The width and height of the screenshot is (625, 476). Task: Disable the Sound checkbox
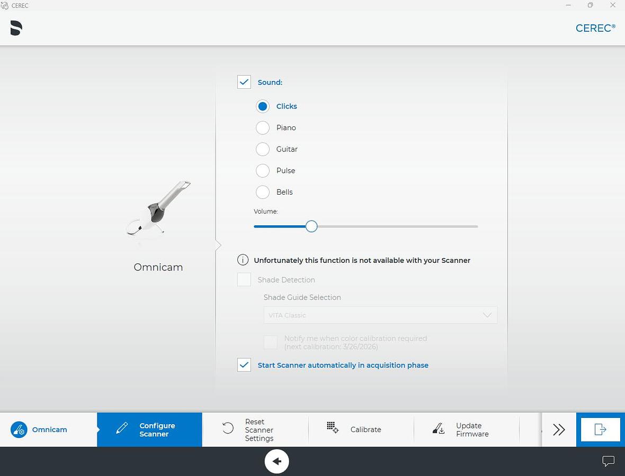pos(244,82)
